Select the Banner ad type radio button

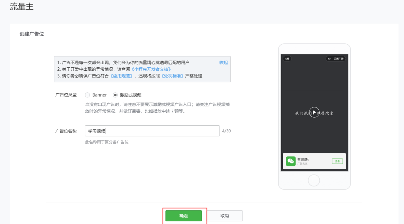coord(87,95)
